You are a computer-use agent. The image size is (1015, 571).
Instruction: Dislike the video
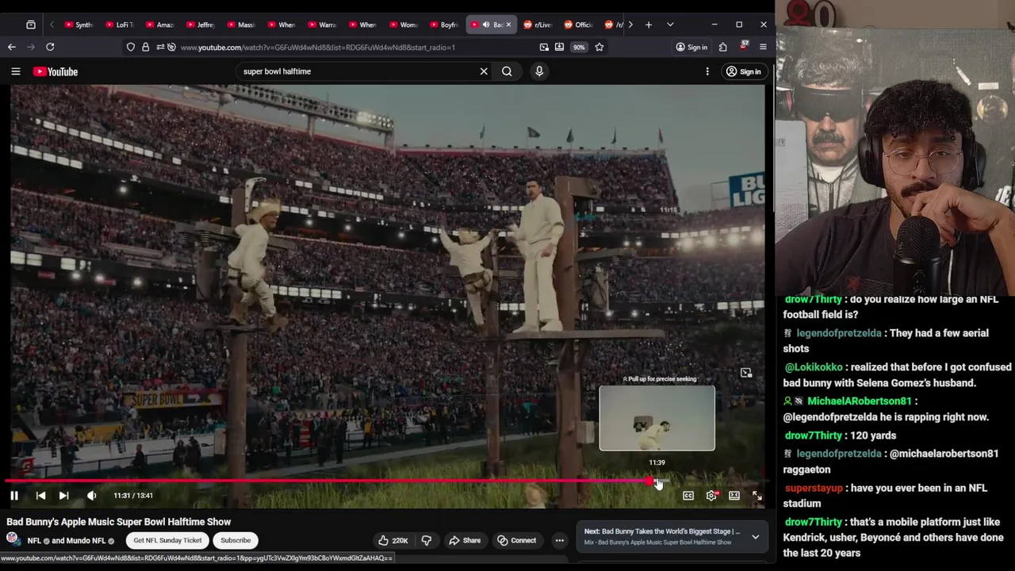click(427, 540)
